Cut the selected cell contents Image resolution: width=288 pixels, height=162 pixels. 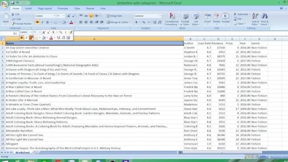pos(16,14)
